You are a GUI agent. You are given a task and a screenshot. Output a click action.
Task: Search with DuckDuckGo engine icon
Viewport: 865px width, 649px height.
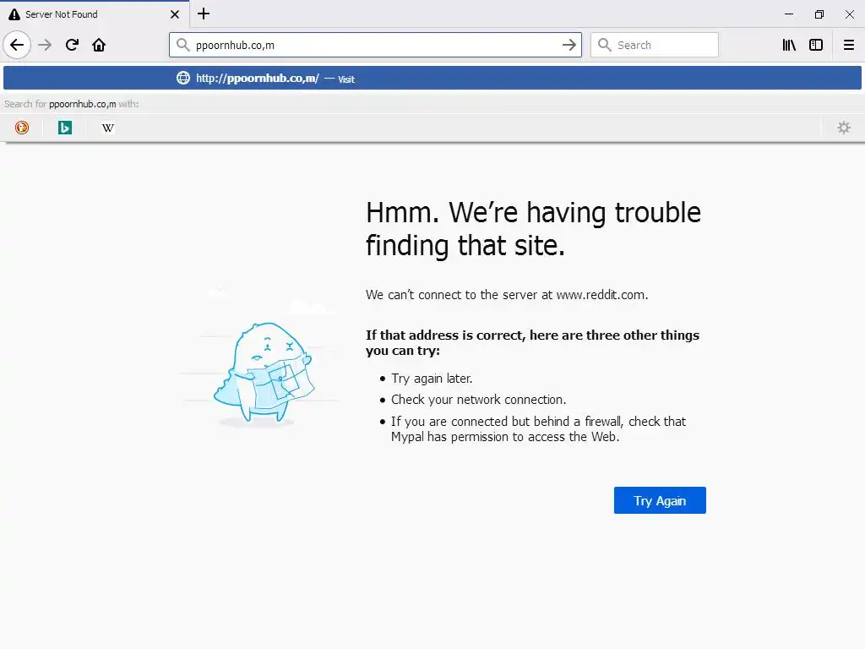(22, 128)
